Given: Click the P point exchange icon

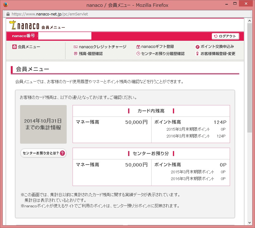Looking at the screenshot, I should tap(198, 47).
